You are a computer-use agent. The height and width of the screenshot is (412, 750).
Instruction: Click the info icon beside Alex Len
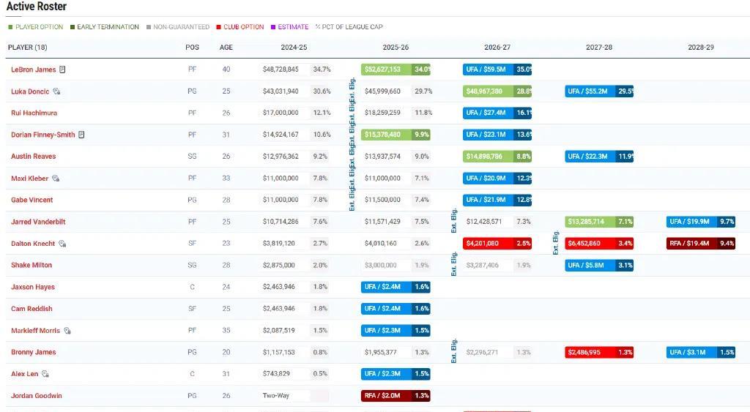pyautogui.click(x=45, y=374)
